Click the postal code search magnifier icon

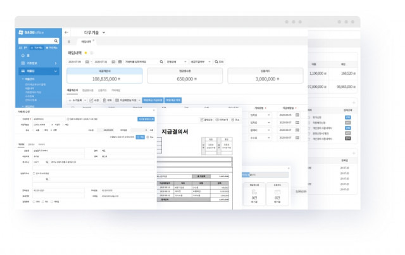click(x=47, y=162)
